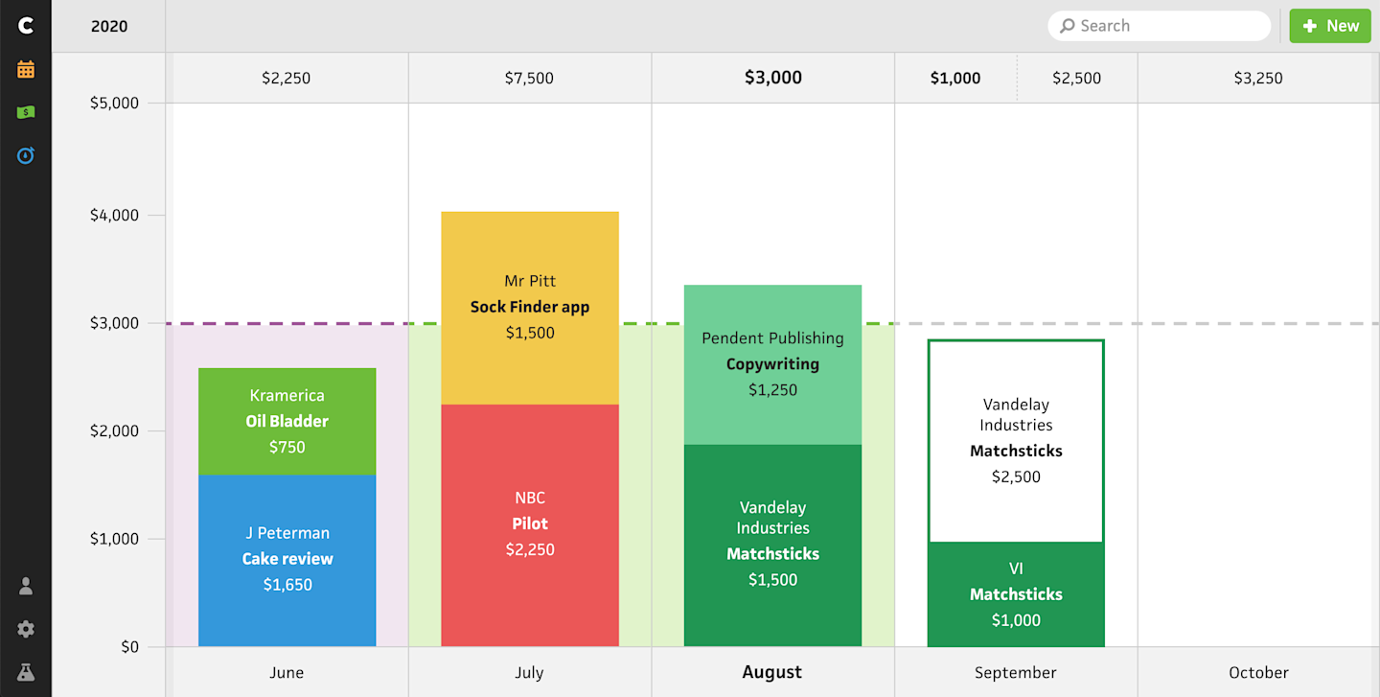
Task: Click the purple dashed goal line in June
Action: click(x=287, y=324)
